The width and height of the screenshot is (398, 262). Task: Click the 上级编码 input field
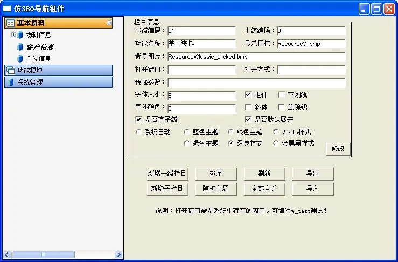311,31
